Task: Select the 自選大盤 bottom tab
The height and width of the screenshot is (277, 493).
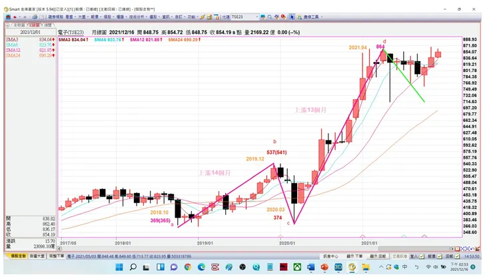Action: [37, 256]
